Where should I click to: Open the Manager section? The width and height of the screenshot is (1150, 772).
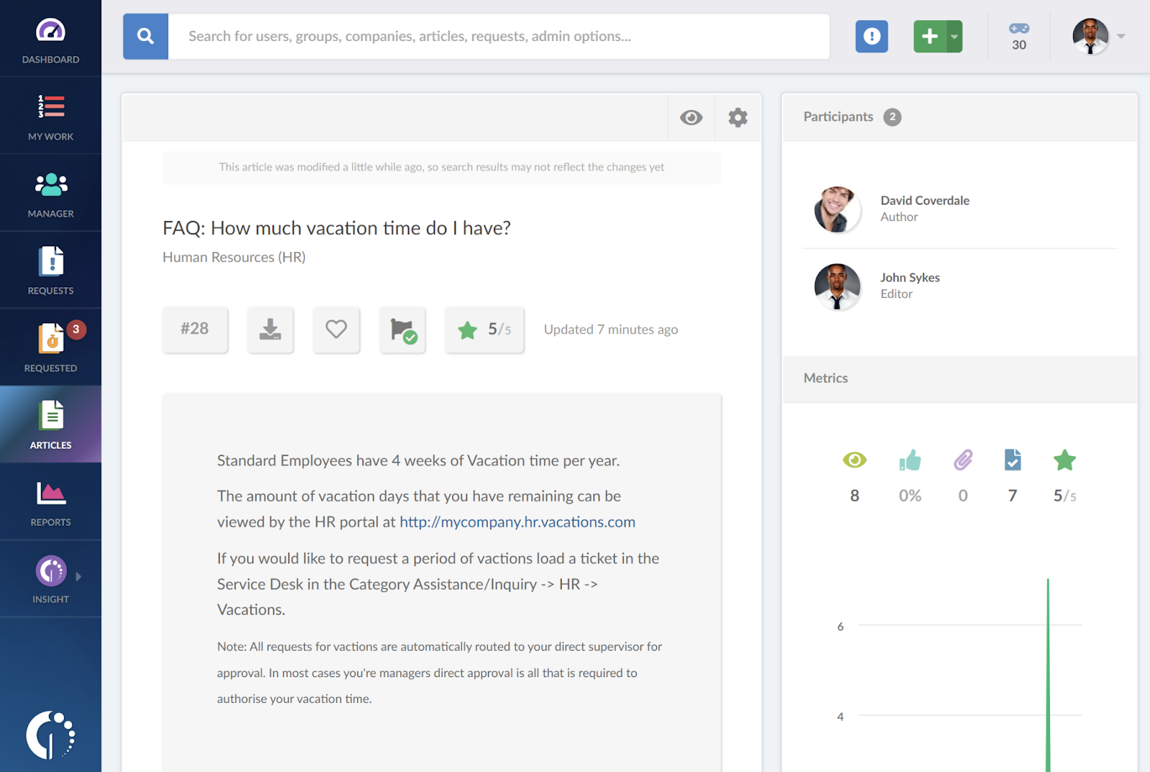(50, 192)
